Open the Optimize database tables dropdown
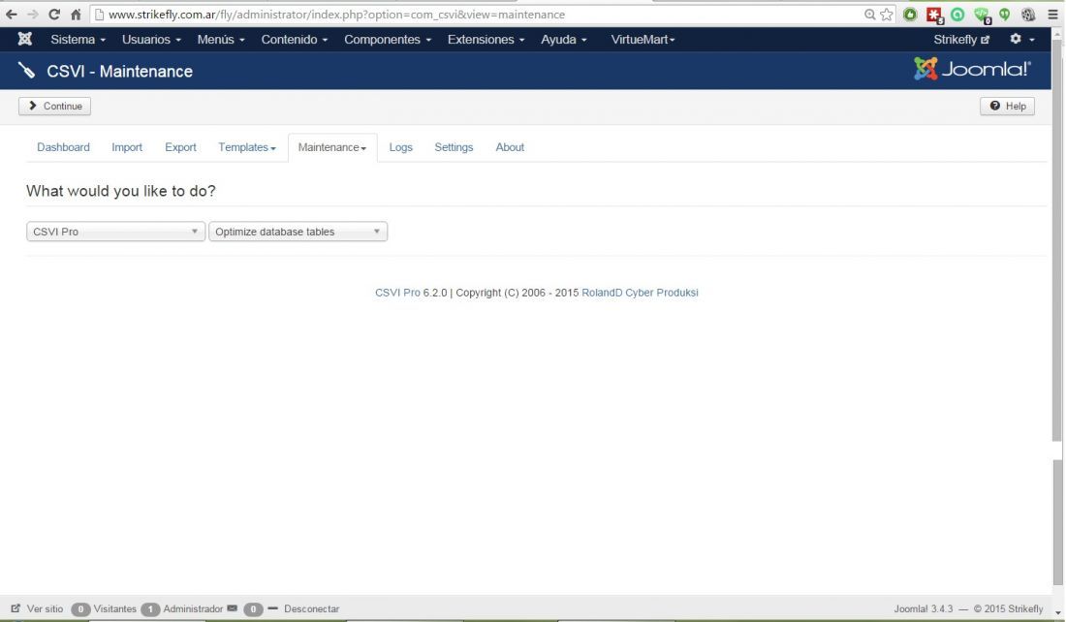Viewport: 1066px width, 622px height. point(298,232)
